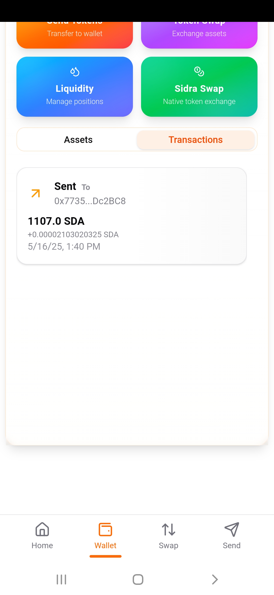This screenshot has width=274, height=595.
Task: Tap the Sidra Swap coins icon
Action: 199,71
